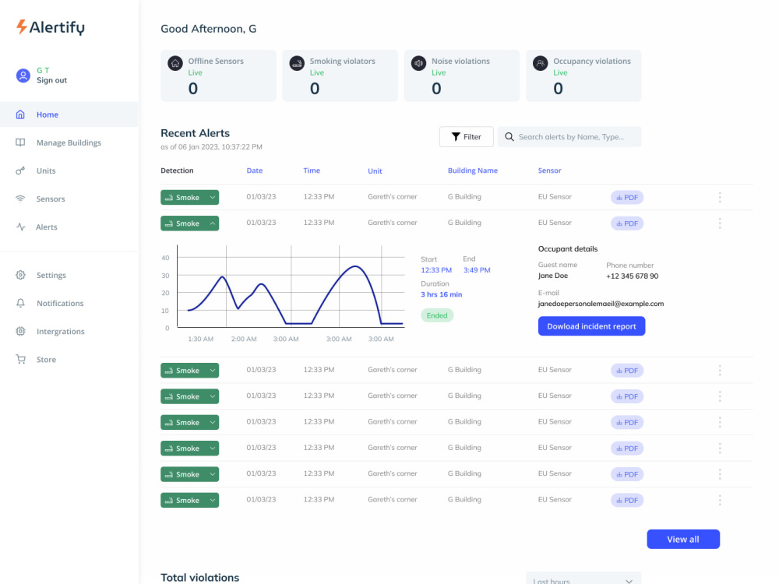The width and height of the screenshot is (779, 584).
Task: Click the shopping cart Store icon
Action: click(x=20, y=360)
